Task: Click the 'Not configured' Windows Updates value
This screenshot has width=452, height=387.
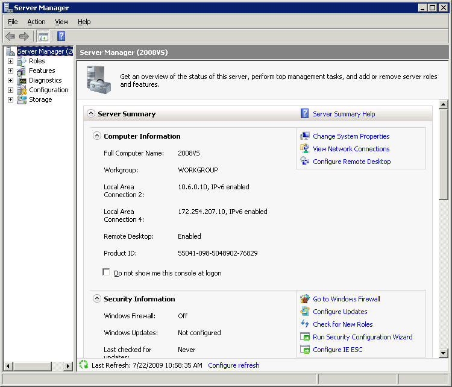Action: click(199, 333)
